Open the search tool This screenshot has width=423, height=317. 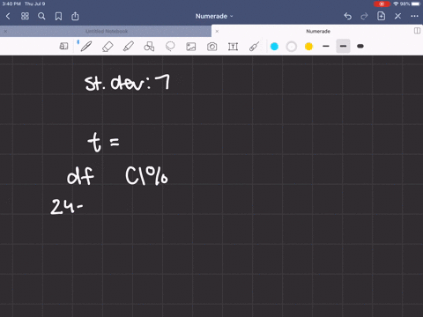pos(41,16)
